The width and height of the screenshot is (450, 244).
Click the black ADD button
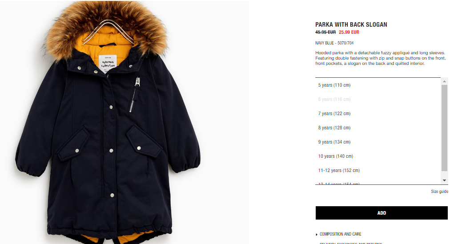click(382, 213)
